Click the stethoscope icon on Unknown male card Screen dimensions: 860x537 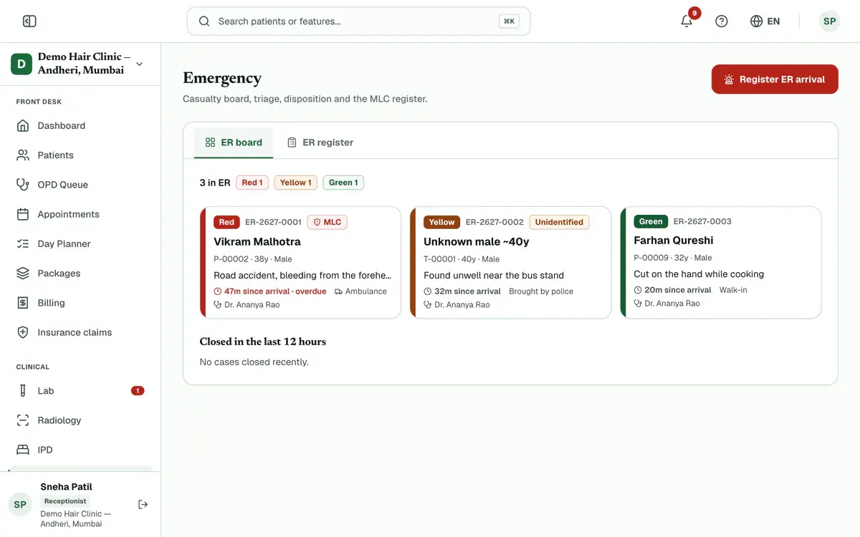(428, 305)
